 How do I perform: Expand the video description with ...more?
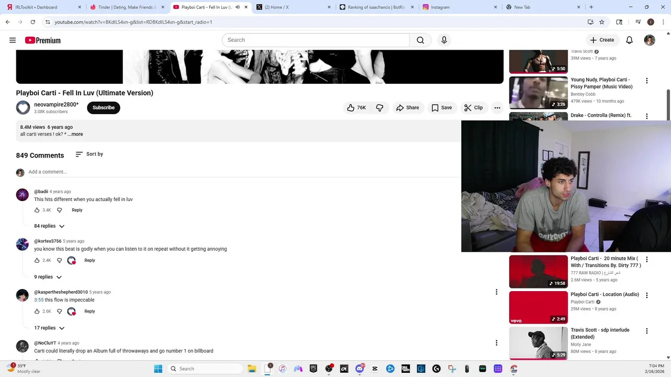pyautogui.click(x=75, y=135)
